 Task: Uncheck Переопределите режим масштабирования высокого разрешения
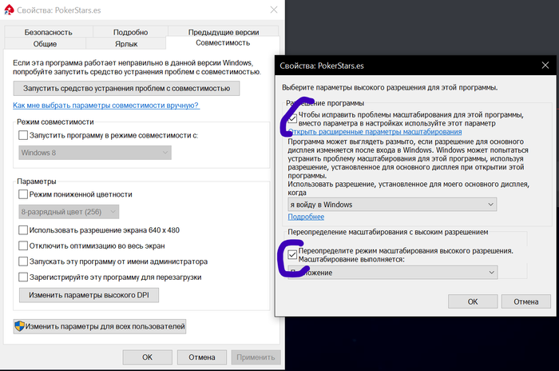[292, 254]
